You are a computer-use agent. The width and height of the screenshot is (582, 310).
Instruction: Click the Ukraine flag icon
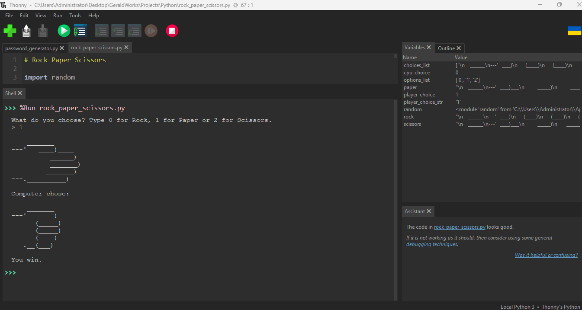pos(574,31)
